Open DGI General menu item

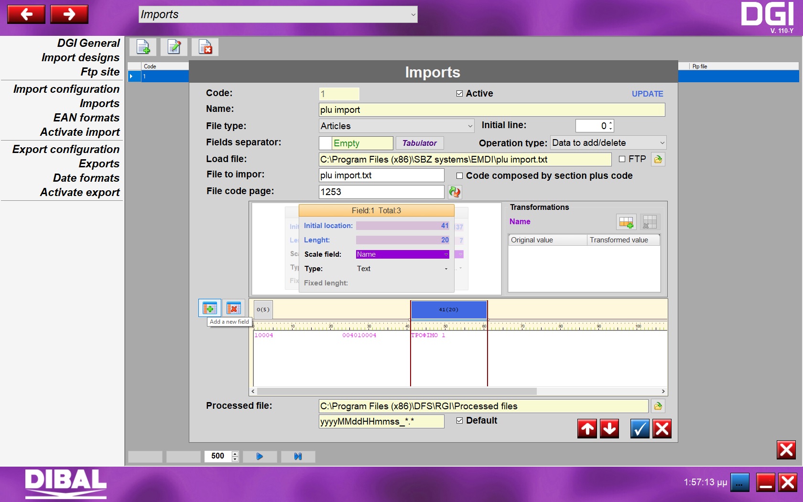click(88, 43)
